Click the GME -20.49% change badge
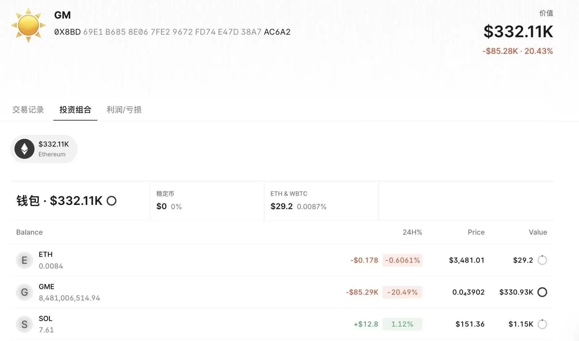Screen dimensions: 579x341 click(402, 292)
